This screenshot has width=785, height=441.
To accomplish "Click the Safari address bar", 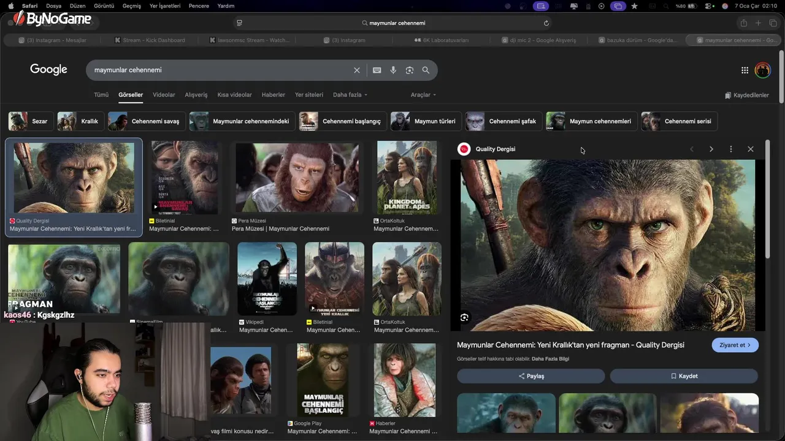I will point(392,23).
